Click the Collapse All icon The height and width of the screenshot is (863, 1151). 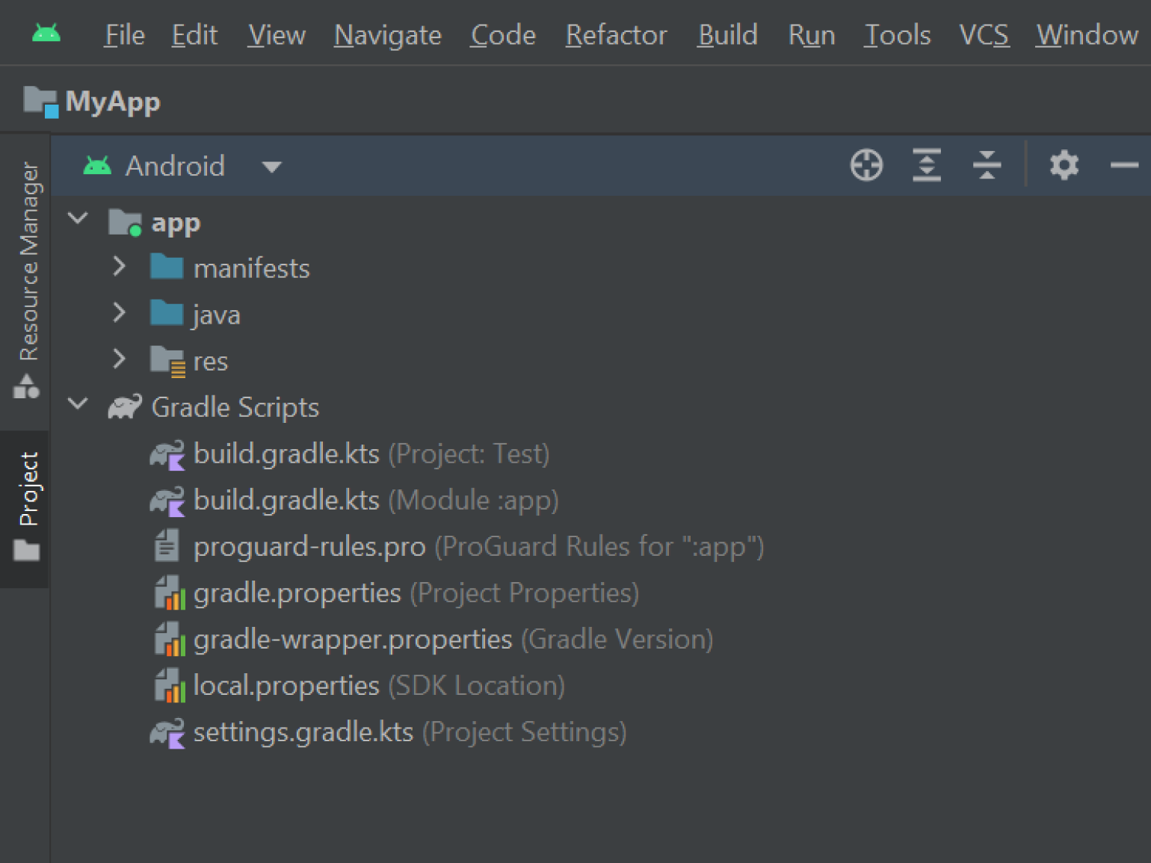pos(987,165)
